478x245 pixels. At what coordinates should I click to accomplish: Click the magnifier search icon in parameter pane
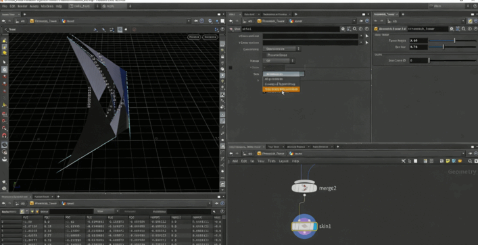click(x=354, y=29)
